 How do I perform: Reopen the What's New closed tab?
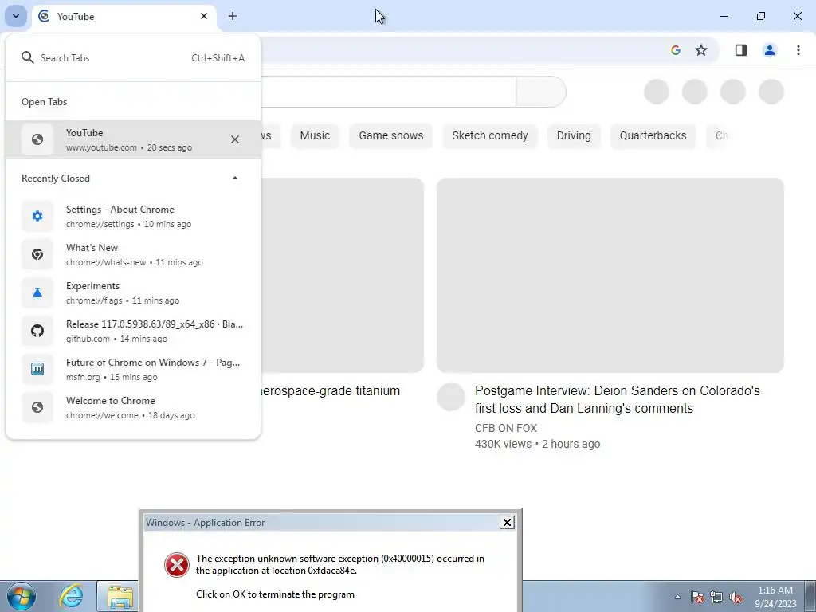[x=133, y=254]
